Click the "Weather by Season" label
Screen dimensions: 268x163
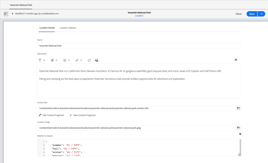45,136
